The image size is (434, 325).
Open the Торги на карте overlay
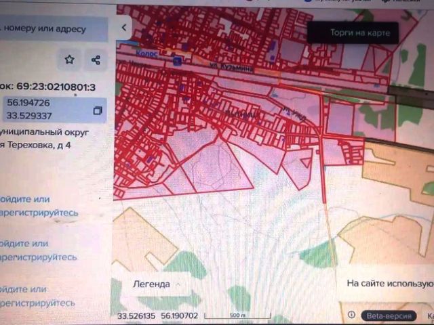pos(353,33)
